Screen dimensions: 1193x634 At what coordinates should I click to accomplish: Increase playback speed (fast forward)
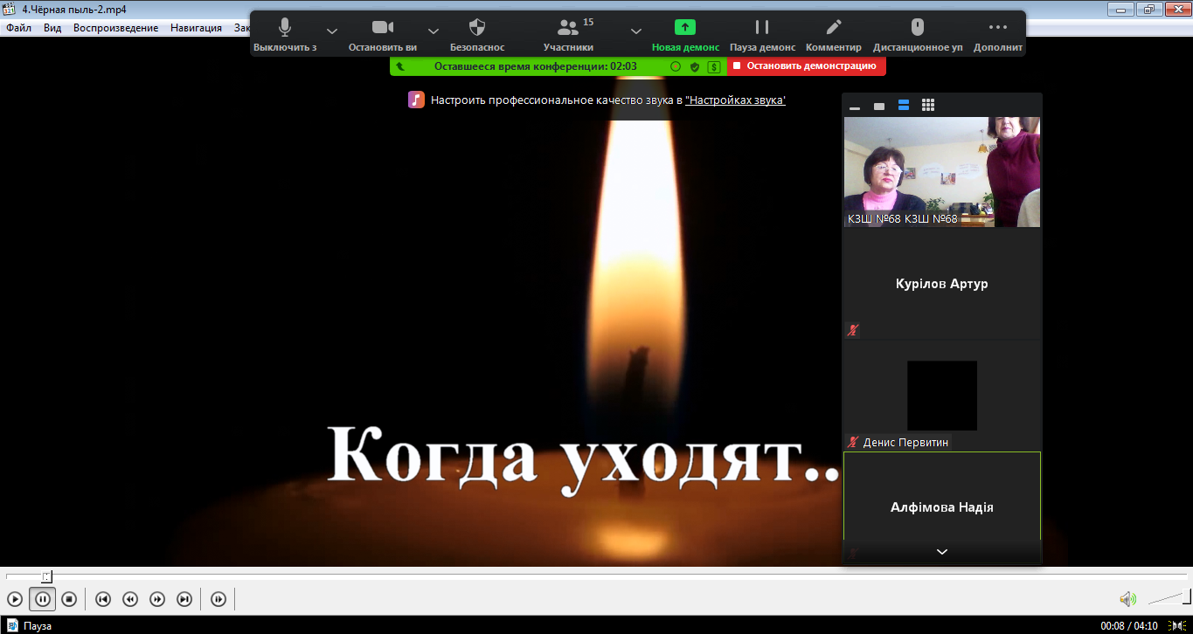[157, 599]
